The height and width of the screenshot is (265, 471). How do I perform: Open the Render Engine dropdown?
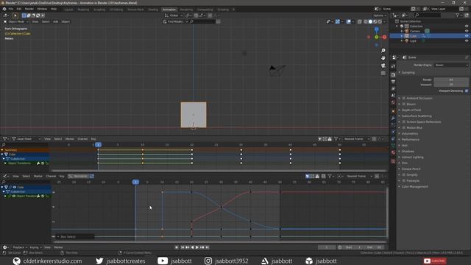point(451,65)
